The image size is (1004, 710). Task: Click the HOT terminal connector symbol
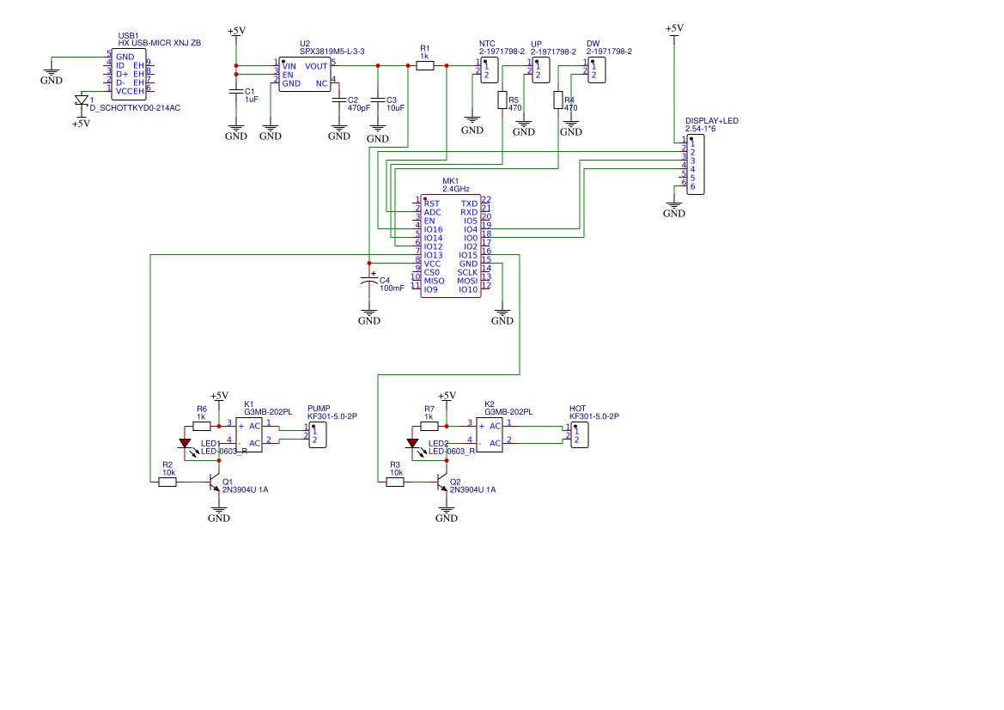580,435
